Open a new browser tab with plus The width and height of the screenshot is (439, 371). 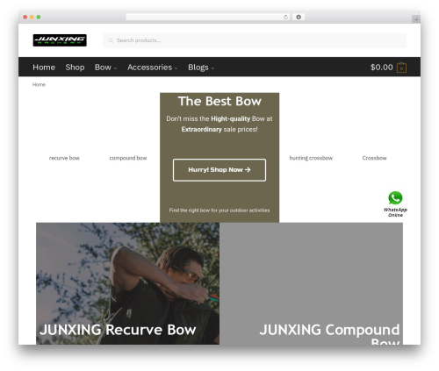[x=416, y=19]
